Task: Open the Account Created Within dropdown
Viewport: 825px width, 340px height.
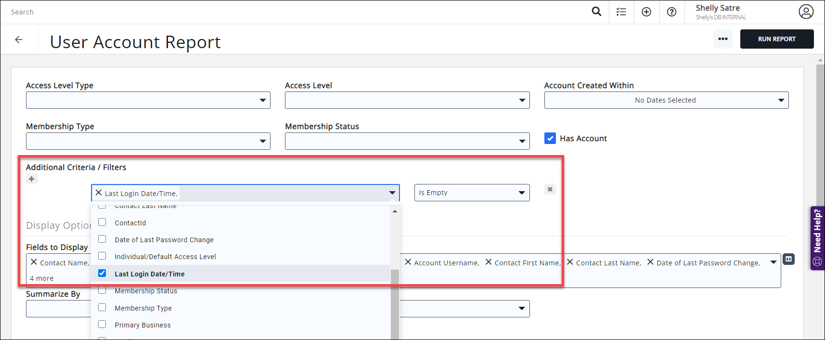Action: click(666, 100)
